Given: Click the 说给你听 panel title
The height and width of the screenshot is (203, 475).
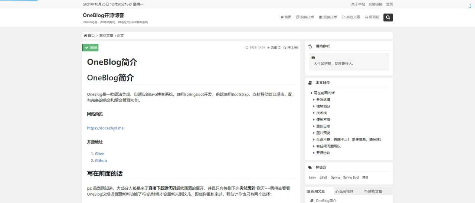Looking at the screenshot, I should pos(322,46).
